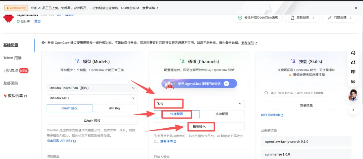Image resolution: width=363 pixels, height=159 pixels.
Task: Select the 手动配置 tab
Action: [x=222, y=114]
